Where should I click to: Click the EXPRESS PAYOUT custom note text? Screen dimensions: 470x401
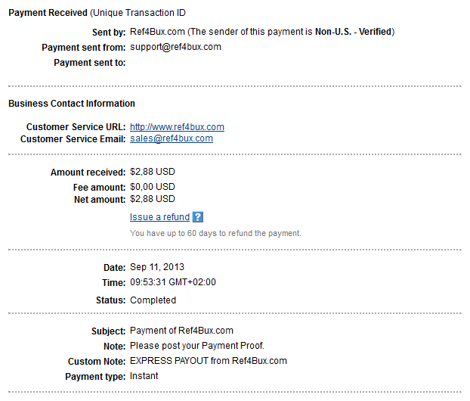tap(209, 361)
